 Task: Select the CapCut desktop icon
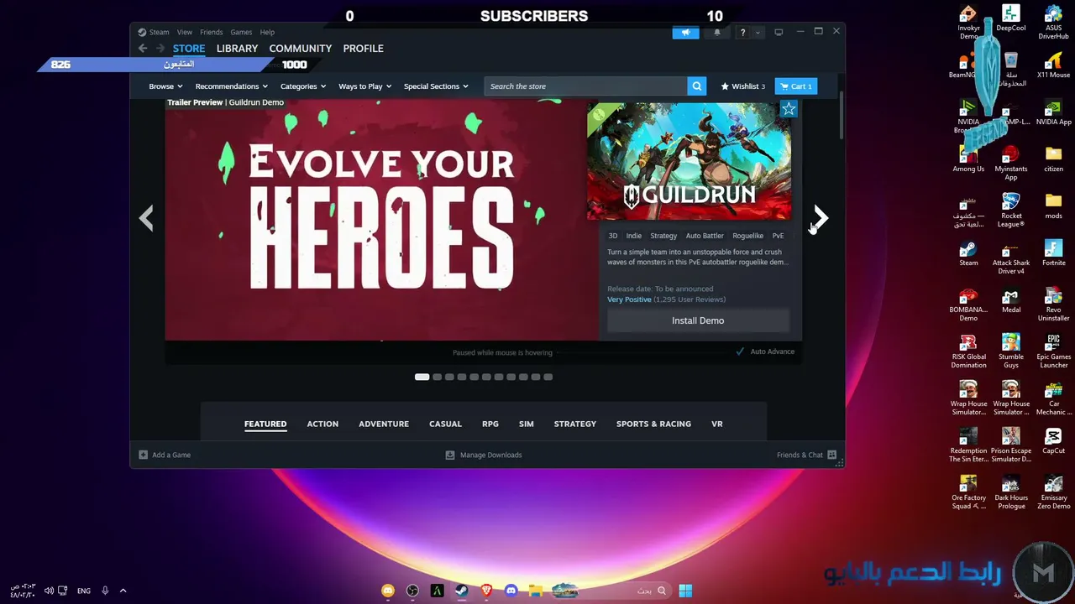point(1053,441)
